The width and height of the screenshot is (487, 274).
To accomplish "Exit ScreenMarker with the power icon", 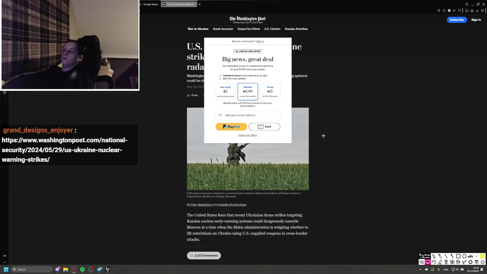I will coord(482,262).
